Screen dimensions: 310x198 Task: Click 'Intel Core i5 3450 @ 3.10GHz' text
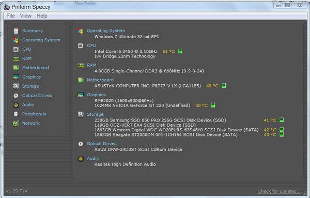tap(126, 51)
